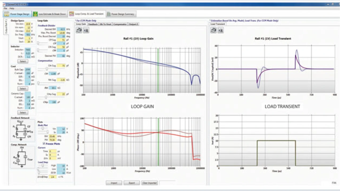The height and width of the screenshot is (191, 340).
Task: Click the print icon above the Loop Gain plot
Action: [79, 30]
